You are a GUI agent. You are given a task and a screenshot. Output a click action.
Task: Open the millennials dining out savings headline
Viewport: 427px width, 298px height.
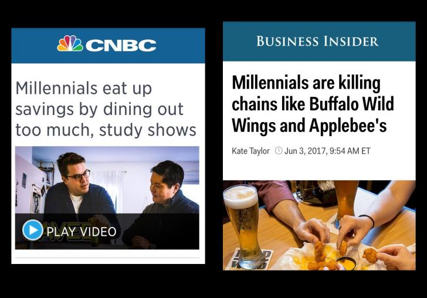tap(106, 109)
